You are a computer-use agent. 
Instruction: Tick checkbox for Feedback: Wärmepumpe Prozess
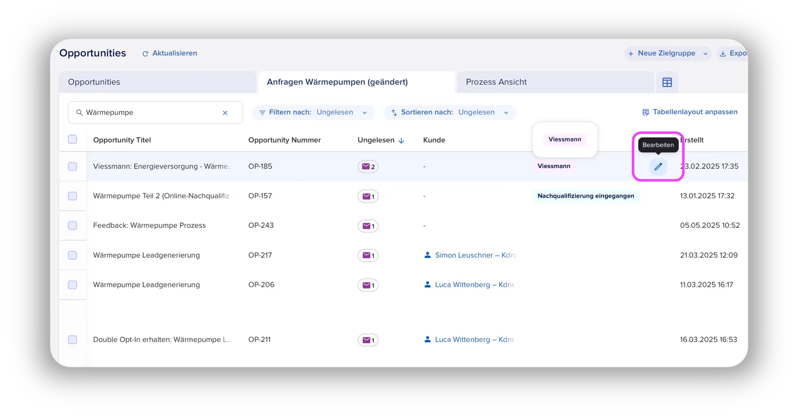tap(72, 225)
